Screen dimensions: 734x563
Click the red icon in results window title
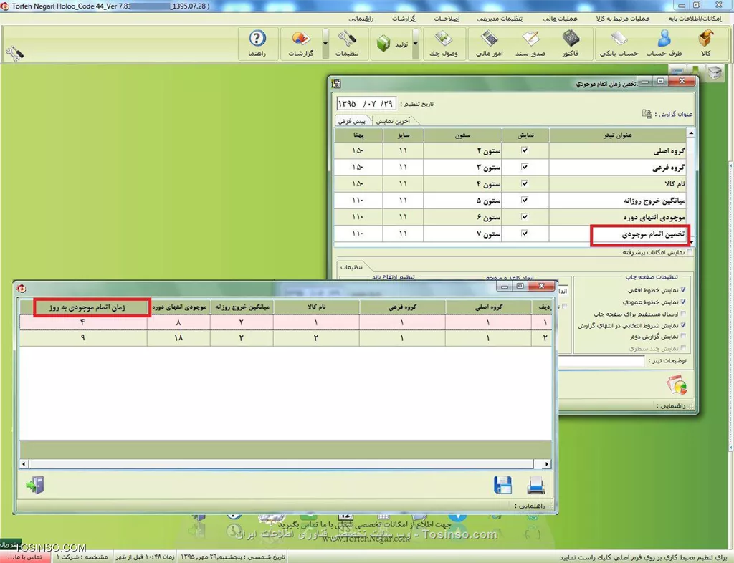click(x=22, y=288)
